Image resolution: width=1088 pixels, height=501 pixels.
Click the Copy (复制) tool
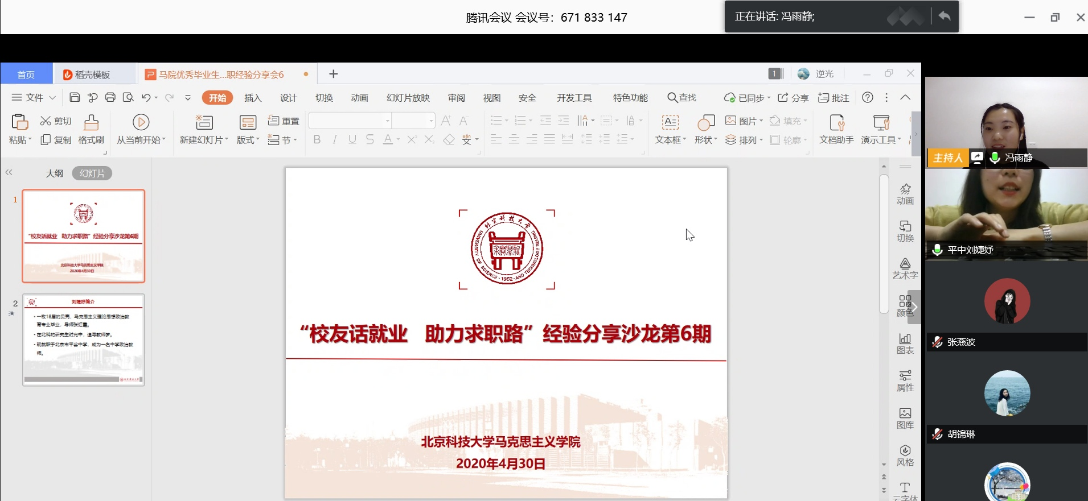(x=56, y=140)
